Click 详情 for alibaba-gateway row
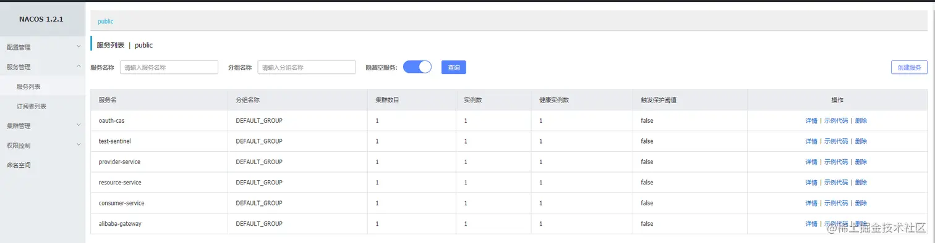This screenshot has height=243, width=935. pos(811,223)
